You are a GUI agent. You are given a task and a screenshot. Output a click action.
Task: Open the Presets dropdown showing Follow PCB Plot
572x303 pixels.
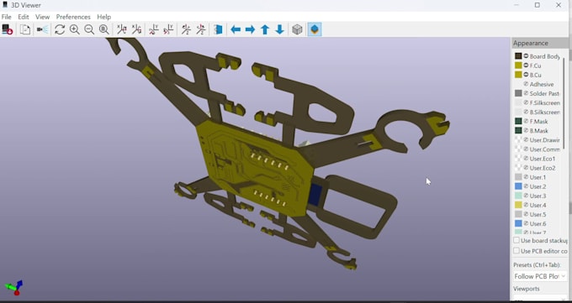(540, 276)
